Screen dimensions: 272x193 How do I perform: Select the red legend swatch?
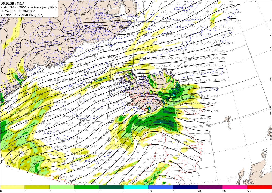click(259, 187)
